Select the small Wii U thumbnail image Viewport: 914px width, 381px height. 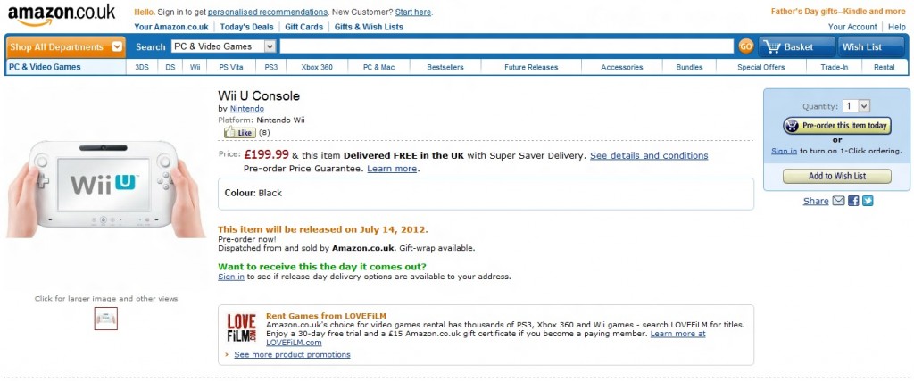[106, 319]
